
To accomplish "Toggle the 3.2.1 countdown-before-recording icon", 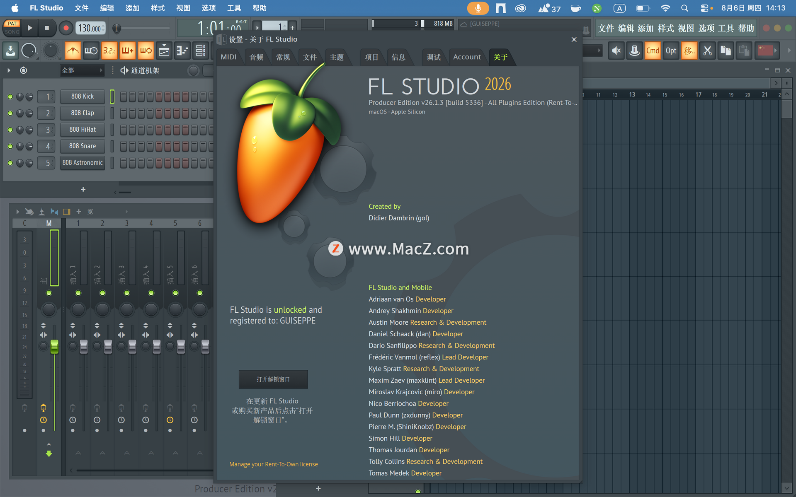I will 109,51.
